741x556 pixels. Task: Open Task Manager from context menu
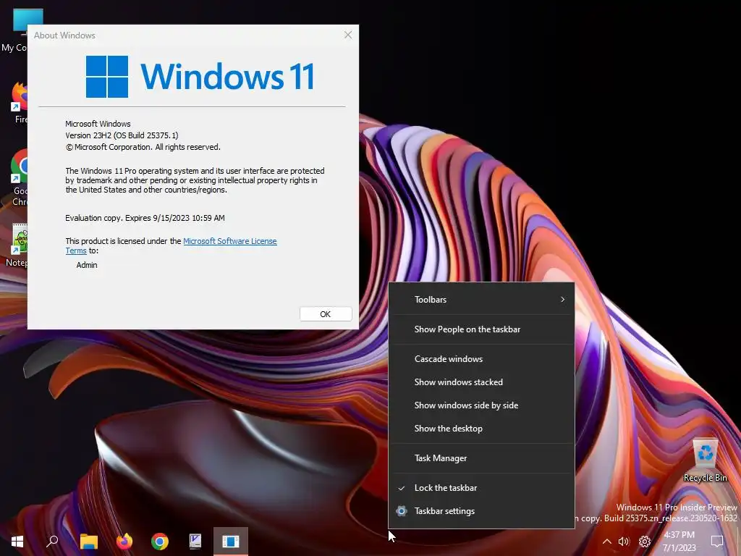pyautogui.click(x=481, y=458)
